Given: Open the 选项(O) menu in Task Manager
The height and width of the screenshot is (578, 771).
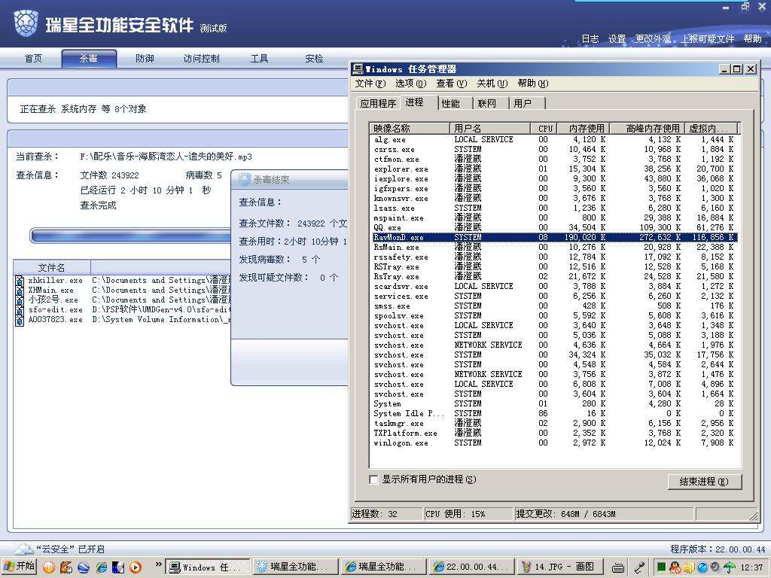Looking at the screenshot, I should 410,84.
